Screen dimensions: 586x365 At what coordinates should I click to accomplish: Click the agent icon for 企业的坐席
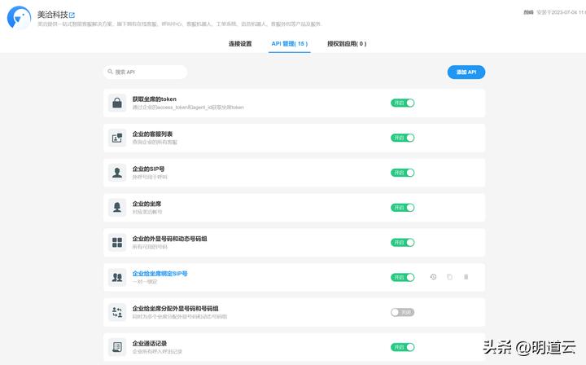[x=117, y=208]
